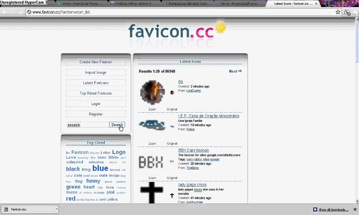
Task: Click the translate icon right of the bookmark star
Action: pyautogui.click(x=347, y=12)
